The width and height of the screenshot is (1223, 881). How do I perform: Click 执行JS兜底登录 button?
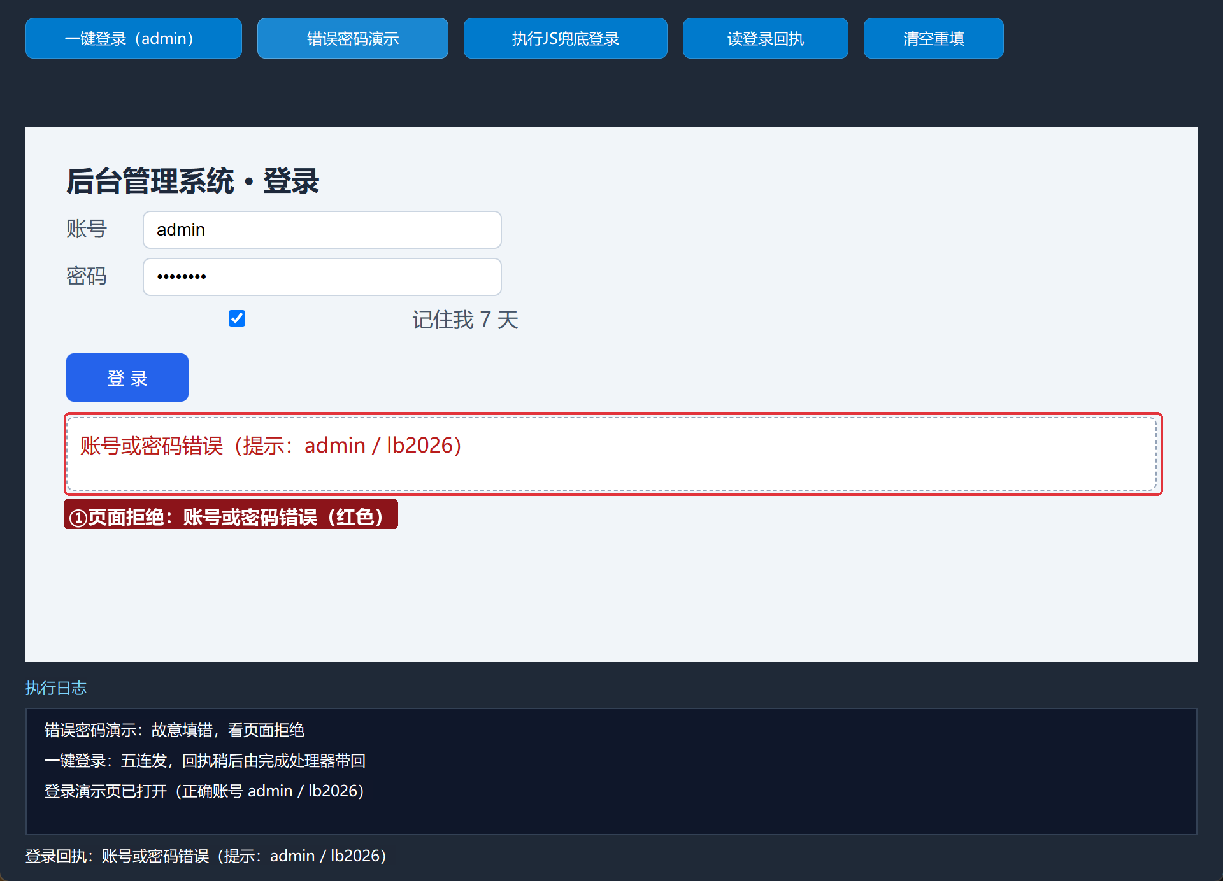[x=566, y=38]
